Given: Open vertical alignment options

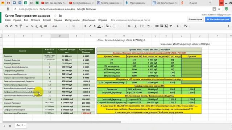Looking at the screenshot, I should (x=136, y=26).
